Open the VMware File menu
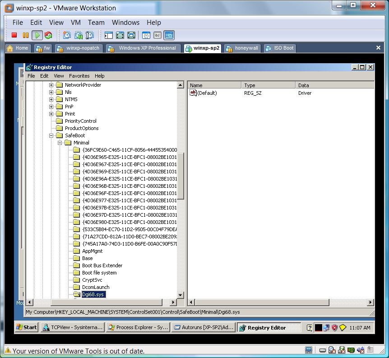Image resolution: width=389 pixels, height=358 pixels. click(18, 23)
